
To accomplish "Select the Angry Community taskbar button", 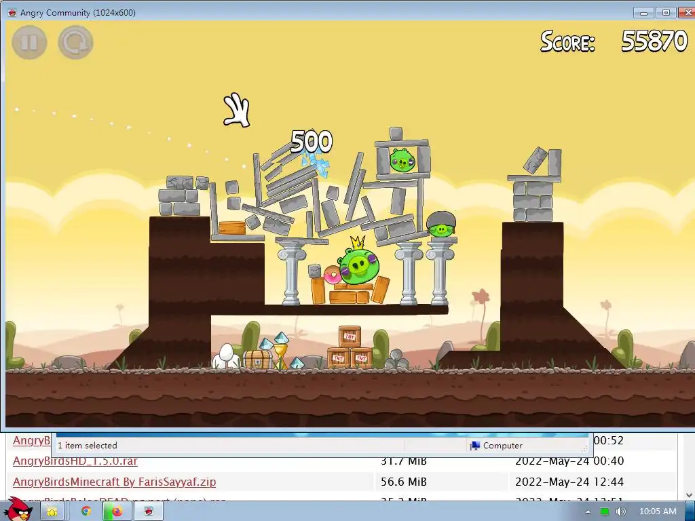I will pyautogui.click(x=149, y=512).
